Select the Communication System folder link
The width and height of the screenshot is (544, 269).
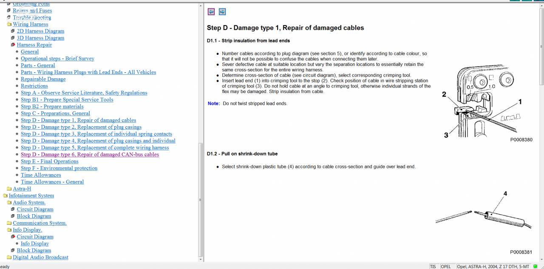[x=40, y=223]
